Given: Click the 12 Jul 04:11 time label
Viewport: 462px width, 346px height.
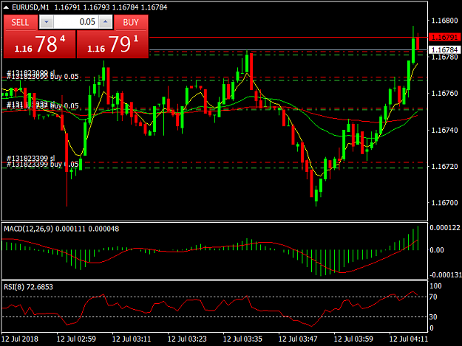Looking at the screenshot, I should pos(408,339).
